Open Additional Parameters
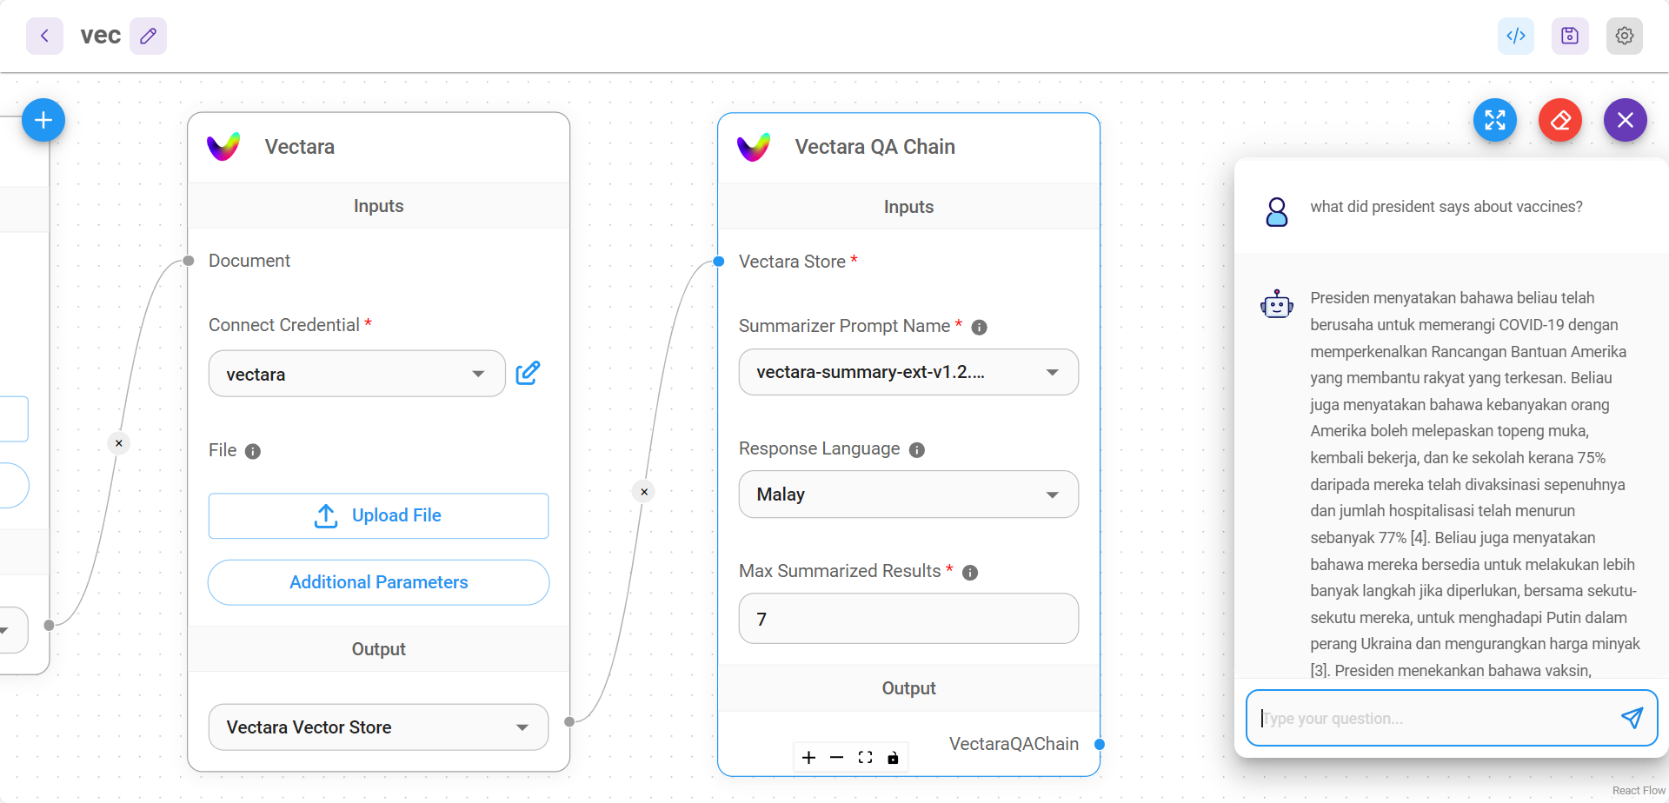 tap(378, 582)
